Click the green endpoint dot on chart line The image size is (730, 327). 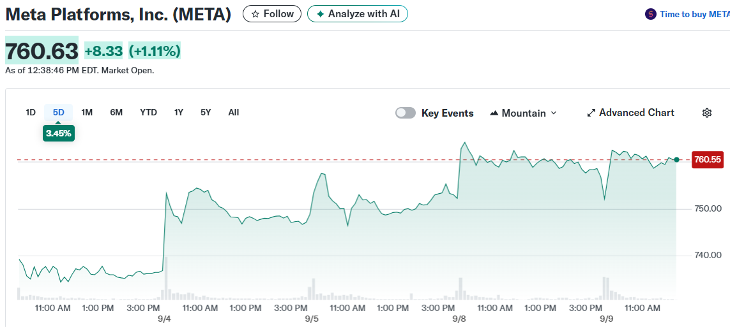click(x=676, y=160)
